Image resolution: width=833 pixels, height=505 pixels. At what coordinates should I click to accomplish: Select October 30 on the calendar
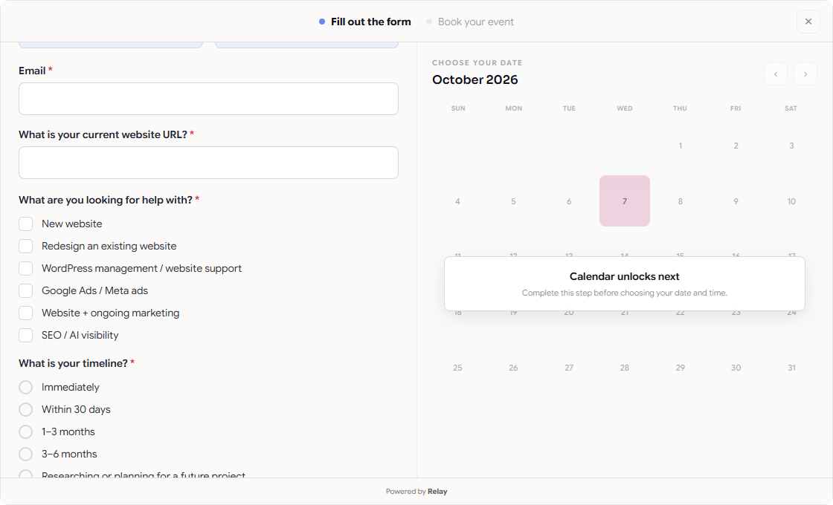point(736,368)
